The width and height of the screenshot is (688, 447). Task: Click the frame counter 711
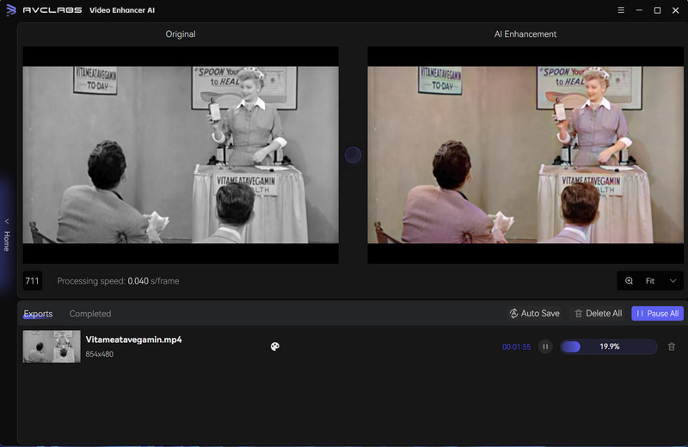(x=33, y=281)
